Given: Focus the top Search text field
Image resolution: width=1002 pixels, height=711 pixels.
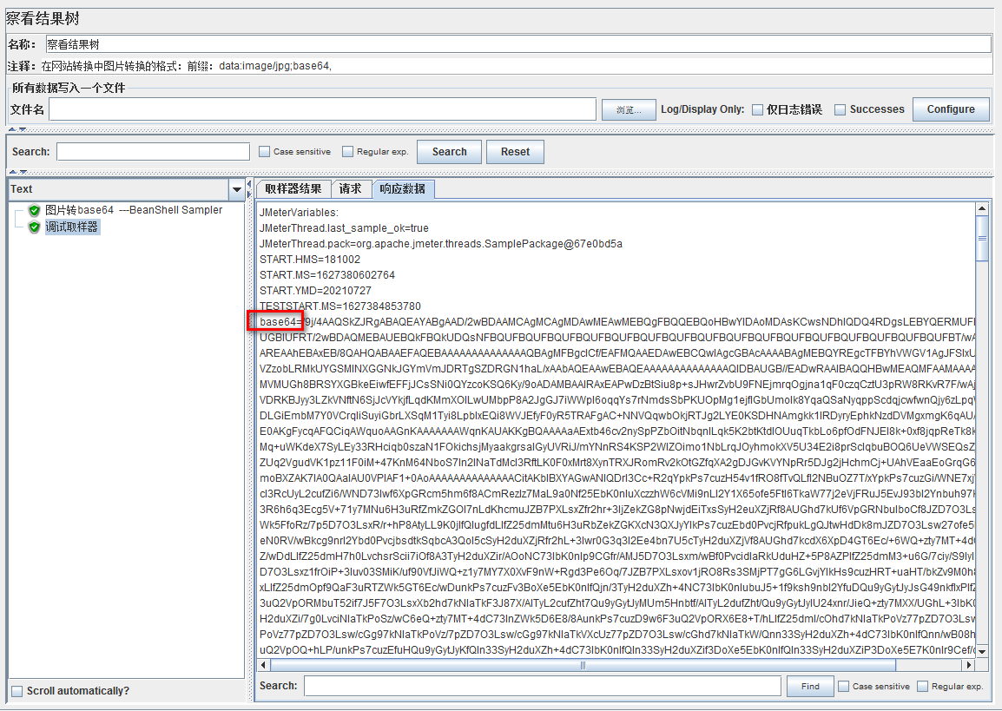Looking at the screenshot, I should [x=154, y=152].
